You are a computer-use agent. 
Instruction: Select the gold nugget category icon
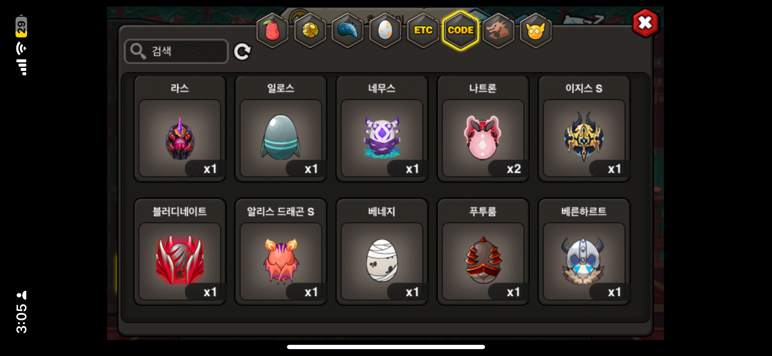coord(310,31)
